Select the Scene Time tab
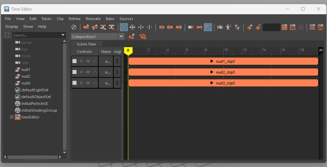This screenshot has height=167, width=327. click(x=86, y=44)
